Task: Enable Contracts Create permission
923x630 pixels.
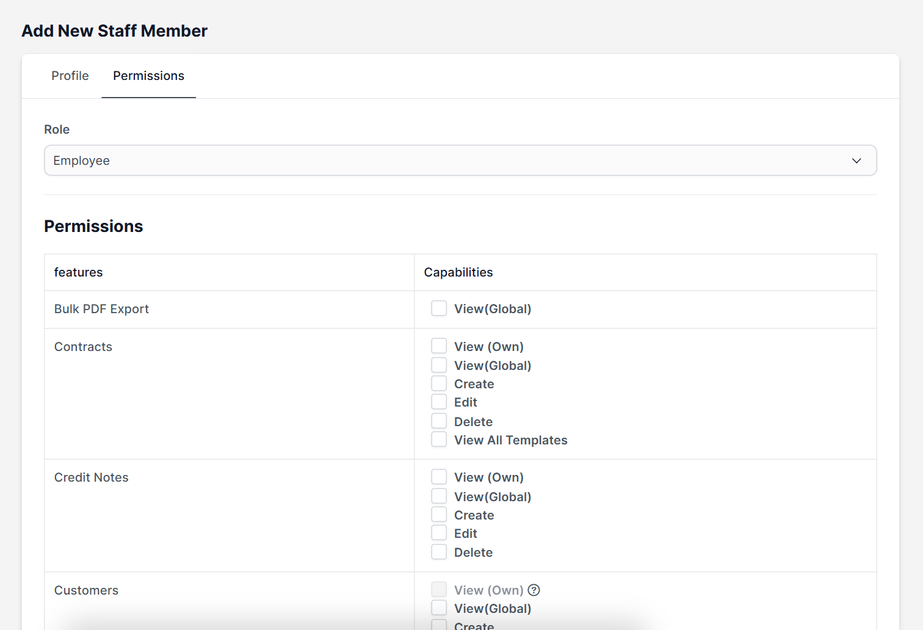Action: point(439,383)
